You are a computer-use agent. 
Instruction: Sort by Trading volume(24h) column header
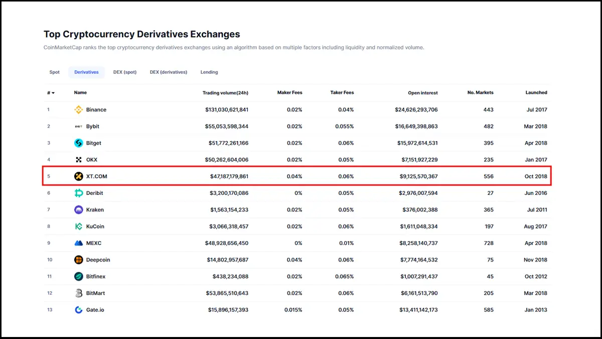click(225, 93)
